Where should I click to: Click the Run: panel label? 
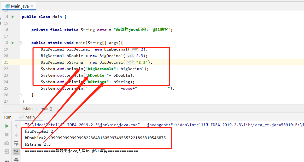click(x=8, y=117)
